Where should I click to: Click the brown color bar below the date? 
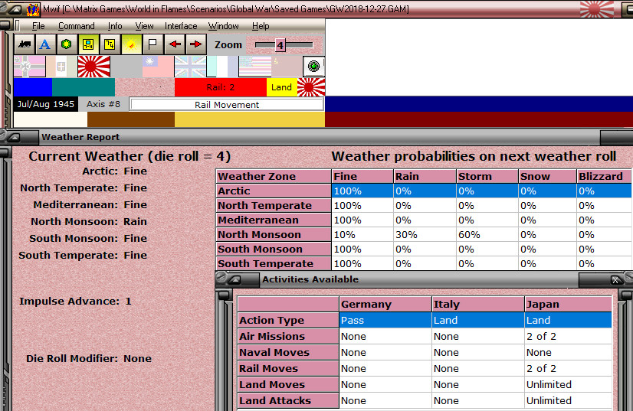(x=131, y=119)
